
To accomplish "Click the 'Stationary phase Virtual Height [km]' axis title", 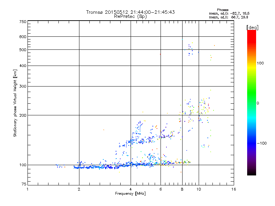I will (x=15, y=103).
